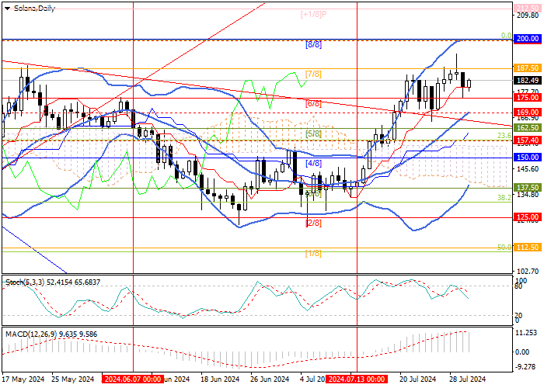The image size is (544, 388).
Task: Click the MACD zero level 0.00 label
Action: click(x=523, y=352)
